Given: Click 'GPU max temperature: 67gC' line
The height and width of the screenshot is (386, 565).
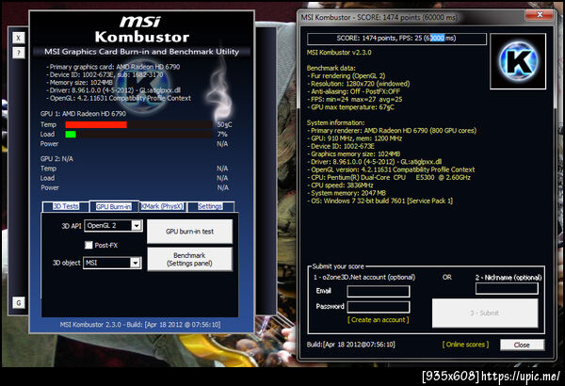Looking at the screenshot, I should tap(352, 107).
